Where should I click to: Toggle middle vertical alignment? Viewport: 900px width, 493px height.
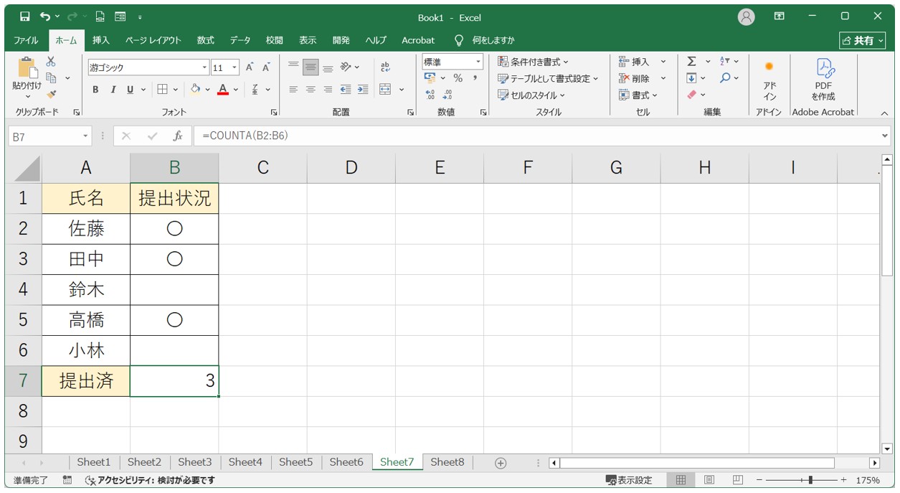point(311,67)
